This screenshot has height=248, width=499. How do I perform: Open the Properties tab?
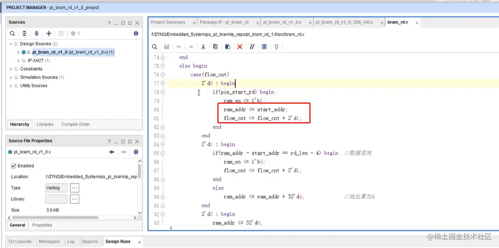coord(42,225)
